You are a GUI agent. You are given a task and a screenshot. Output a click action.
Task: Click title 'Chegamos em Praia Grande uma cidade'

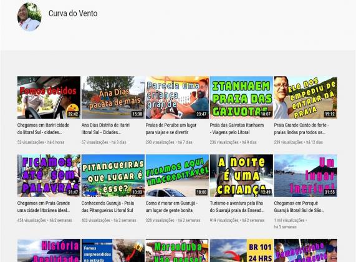point(44,206)
